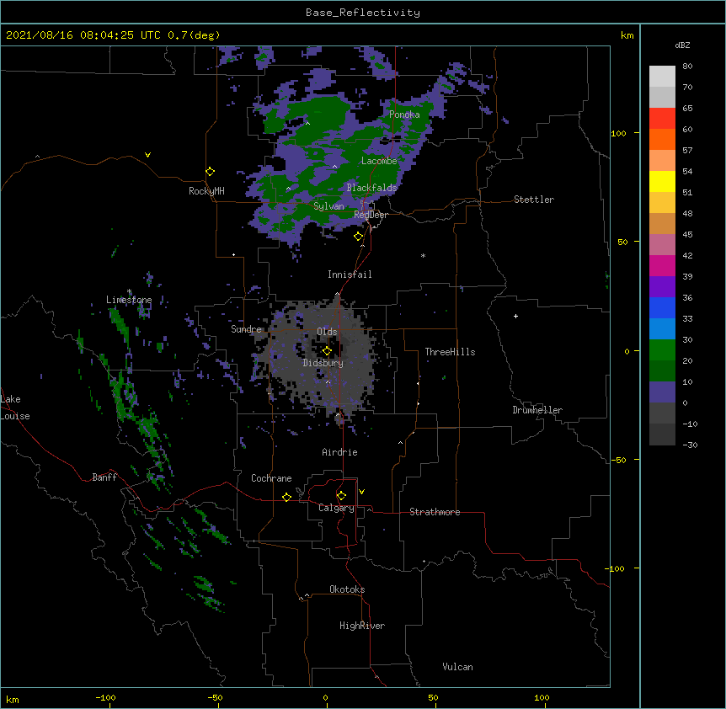This screenshot has height=709, width=726.
Task: Select the royal blue 33-36 dBZ swatch
Action: [x=662, y=307]
